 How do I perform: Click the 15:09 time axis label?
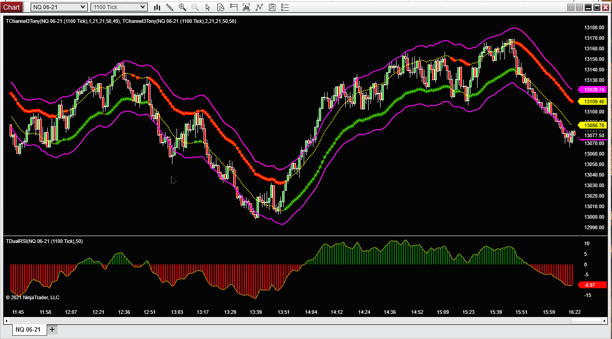tap(443, 312)
